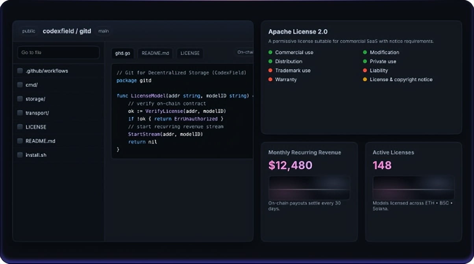Click the green dot beside Modification
Viewport: 474px width, 264px height.
point(365,52)
